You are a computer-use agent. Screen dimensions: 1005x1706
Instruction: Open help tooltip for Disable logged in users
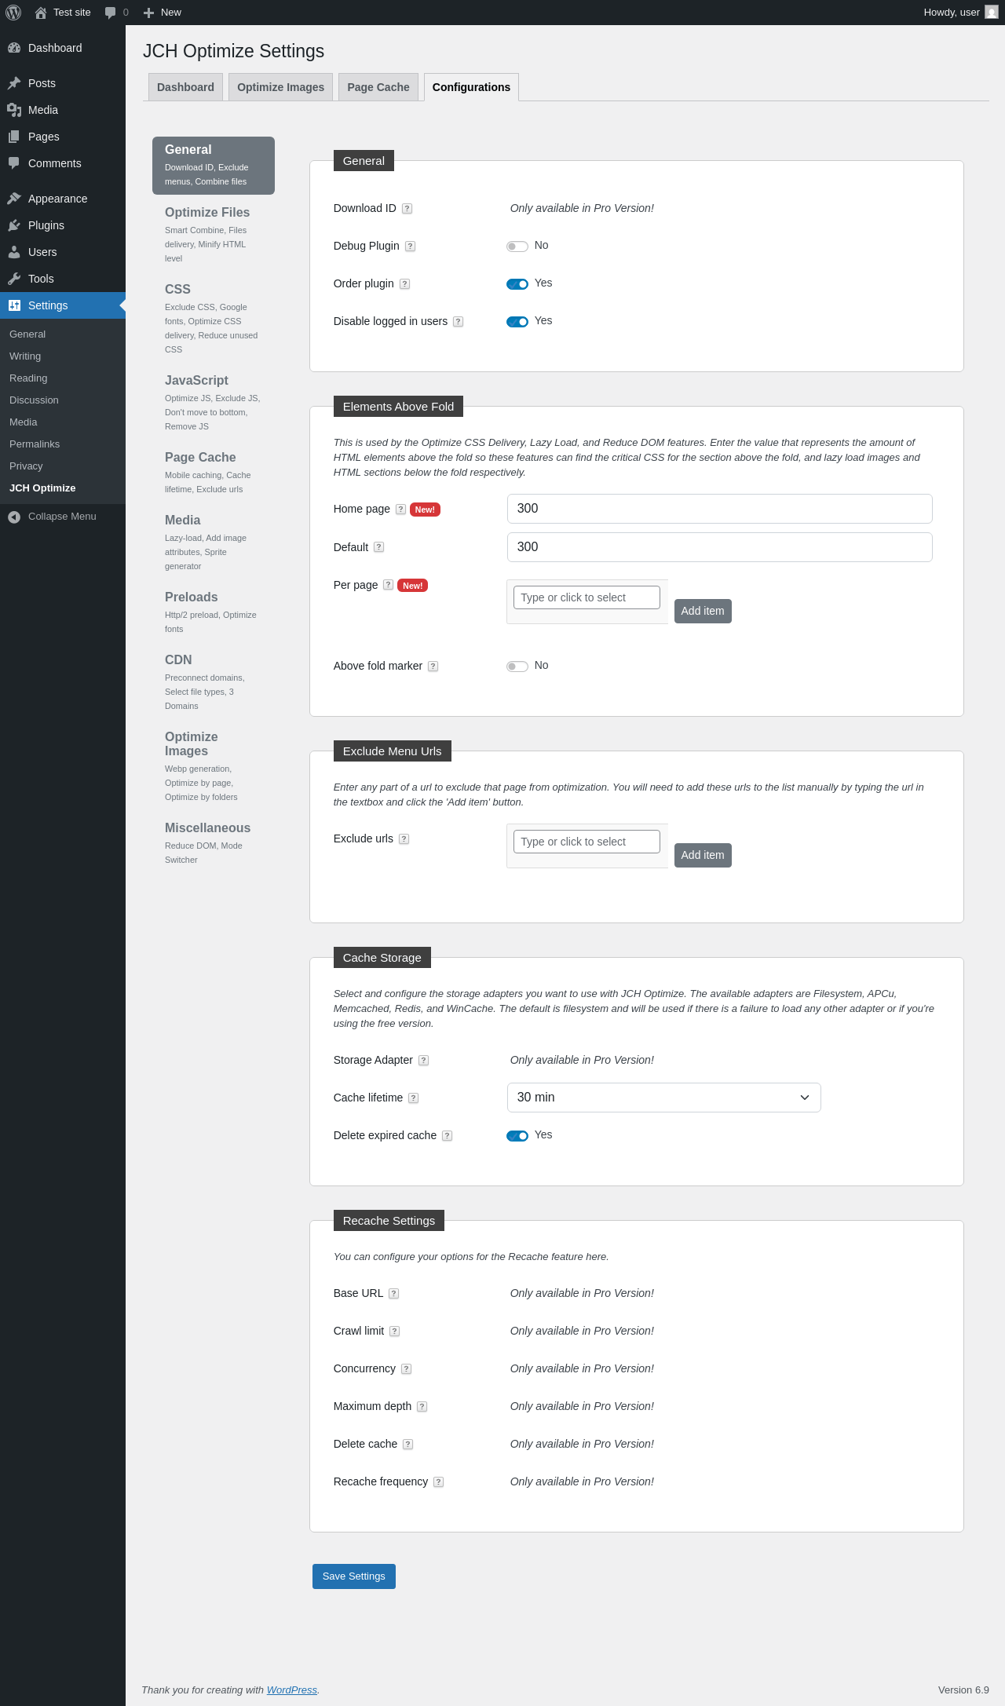pos(458,322)
